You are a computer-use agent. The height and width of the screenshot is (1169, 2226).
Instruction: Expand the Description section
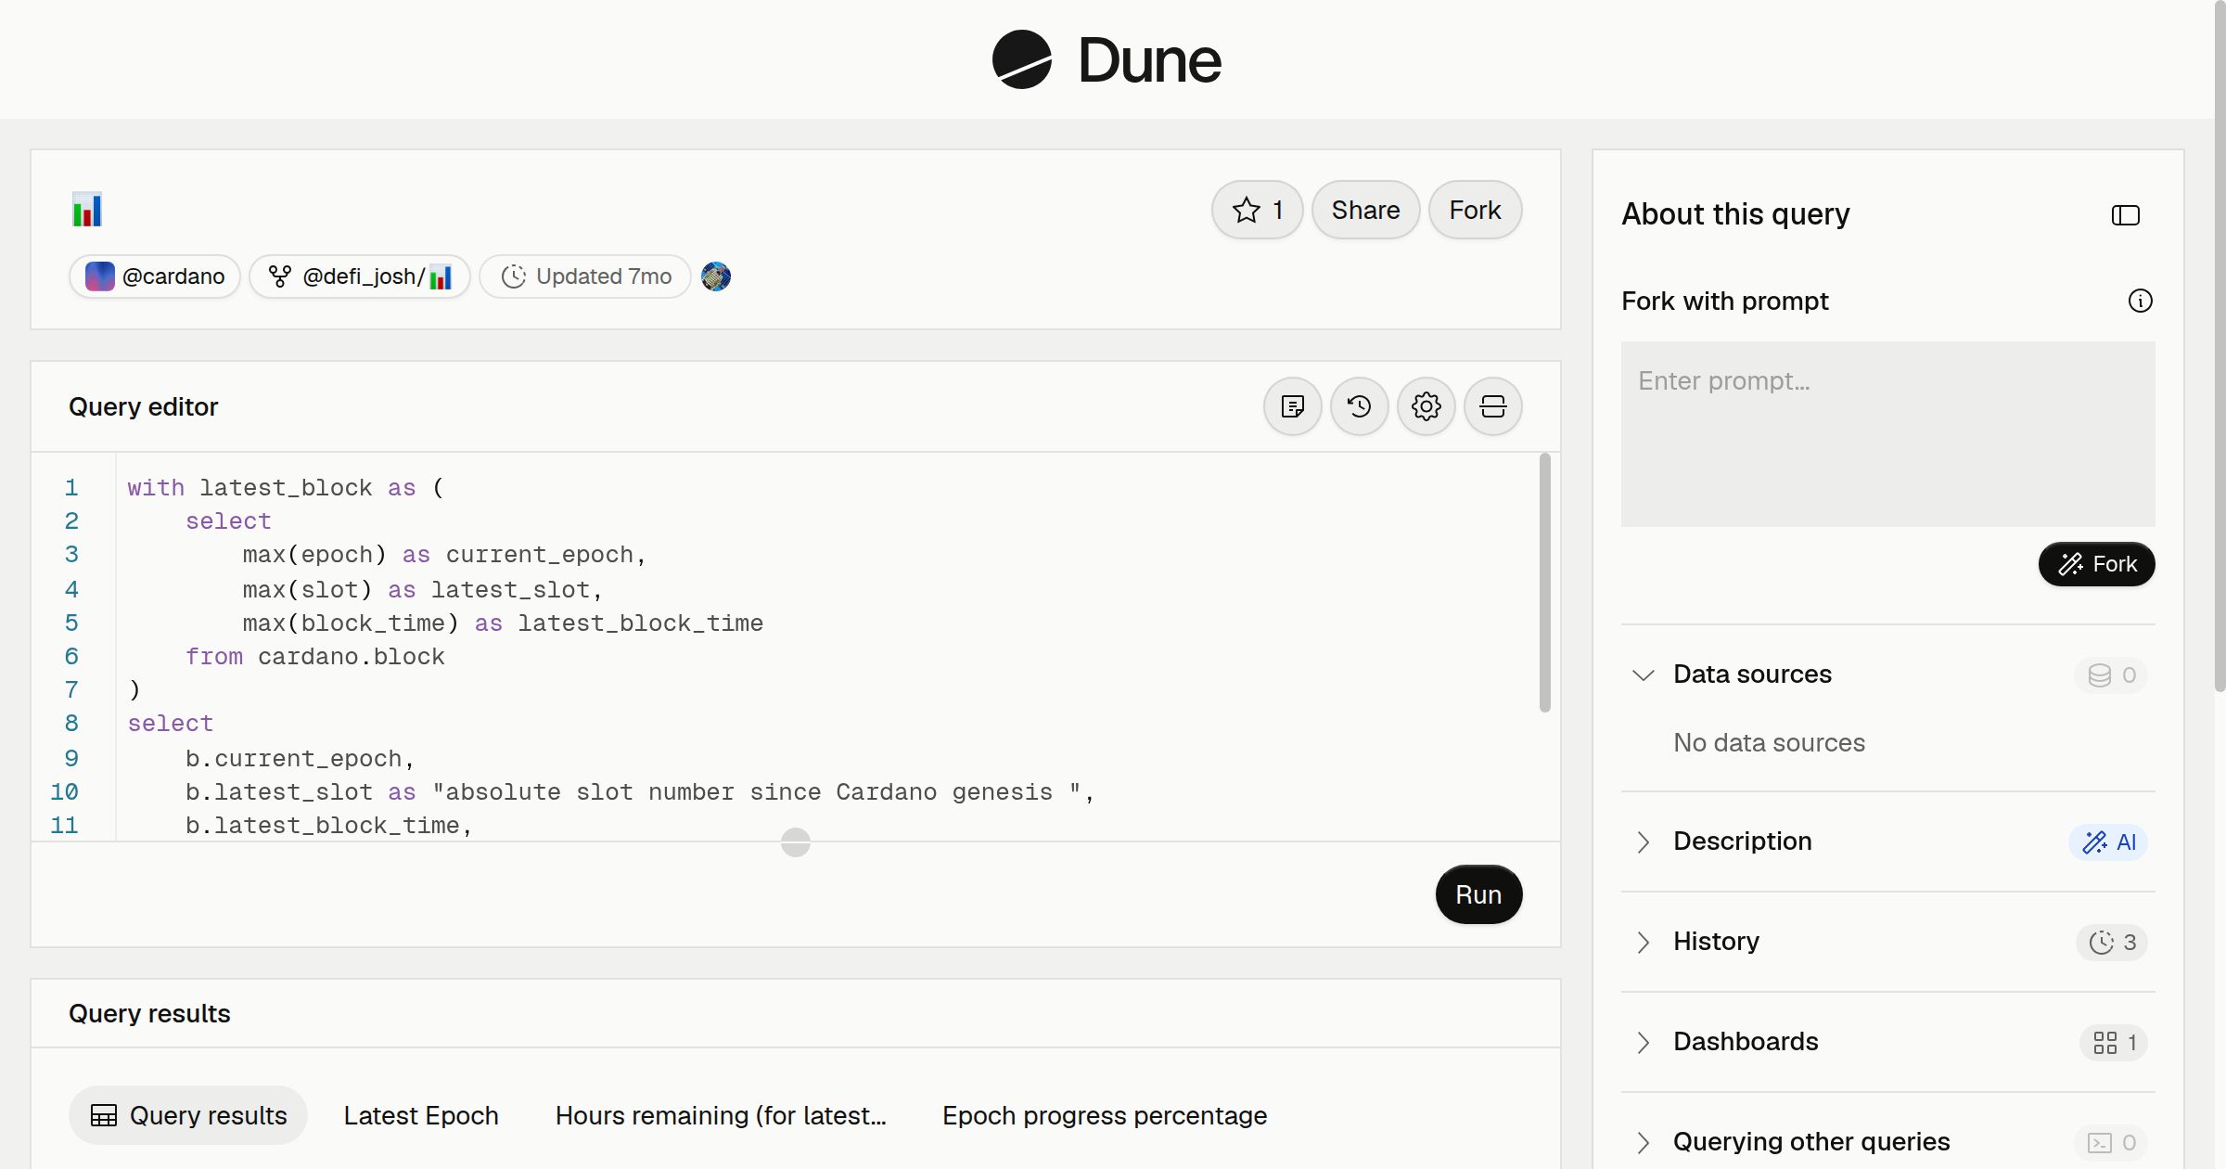point(1643,841)
